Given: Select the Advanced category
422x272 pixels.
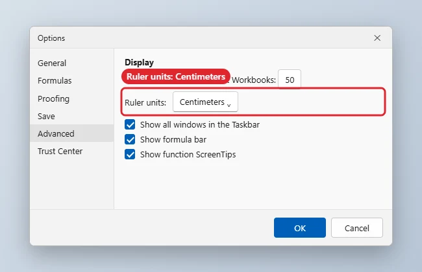Looking at the screenshot, I should point(71,133).
